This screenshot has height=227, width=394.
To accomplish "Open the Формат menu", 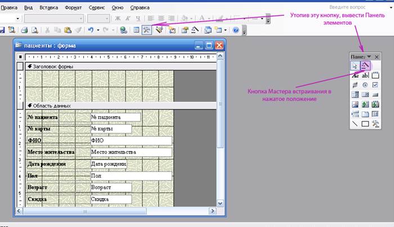I will [x=73, y=8].
